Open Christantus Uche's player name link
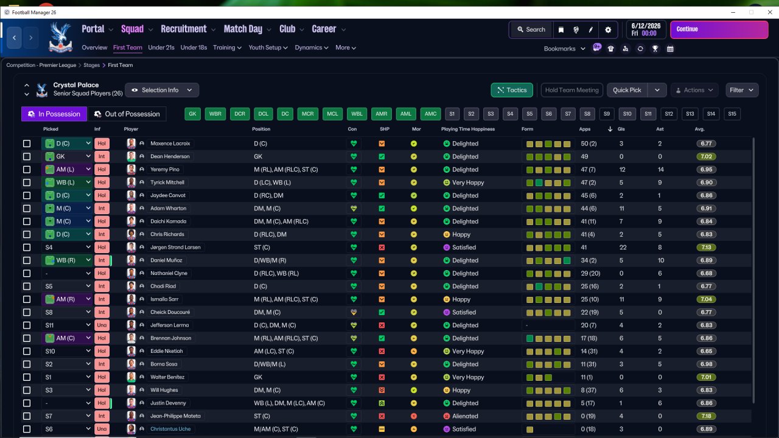The height and width of the screenshot is (438, 779). 170,429
